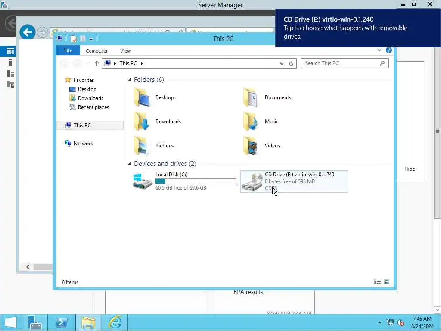Open File Explorer from the taskbar
Screen dimensions: 441x331
(88, 322)
